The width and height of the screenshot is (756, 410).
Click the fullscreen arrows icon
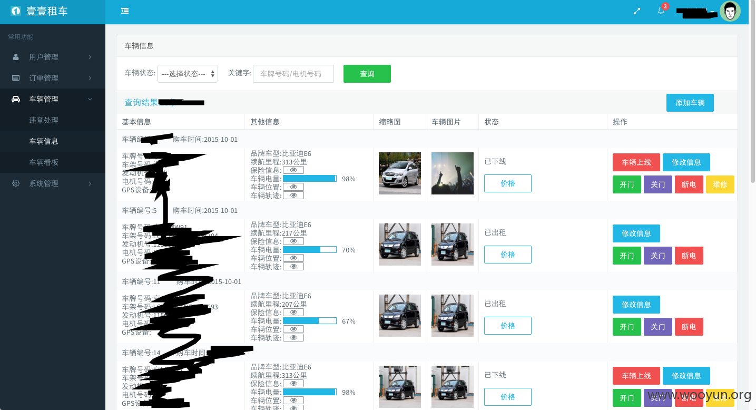[x=637, y=11]
